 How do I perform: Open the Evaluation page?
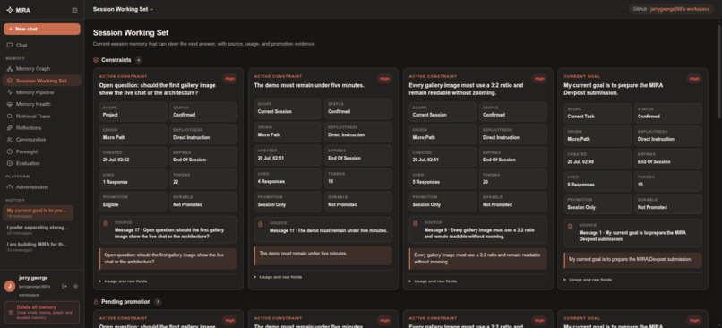tap(42, 163)
